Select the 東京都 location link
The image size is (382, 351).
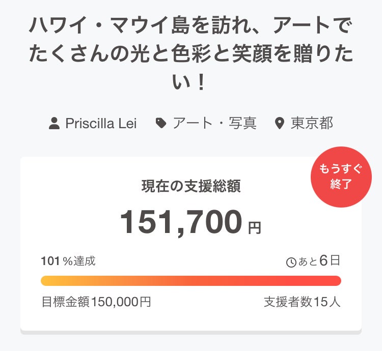coord(312,123)
